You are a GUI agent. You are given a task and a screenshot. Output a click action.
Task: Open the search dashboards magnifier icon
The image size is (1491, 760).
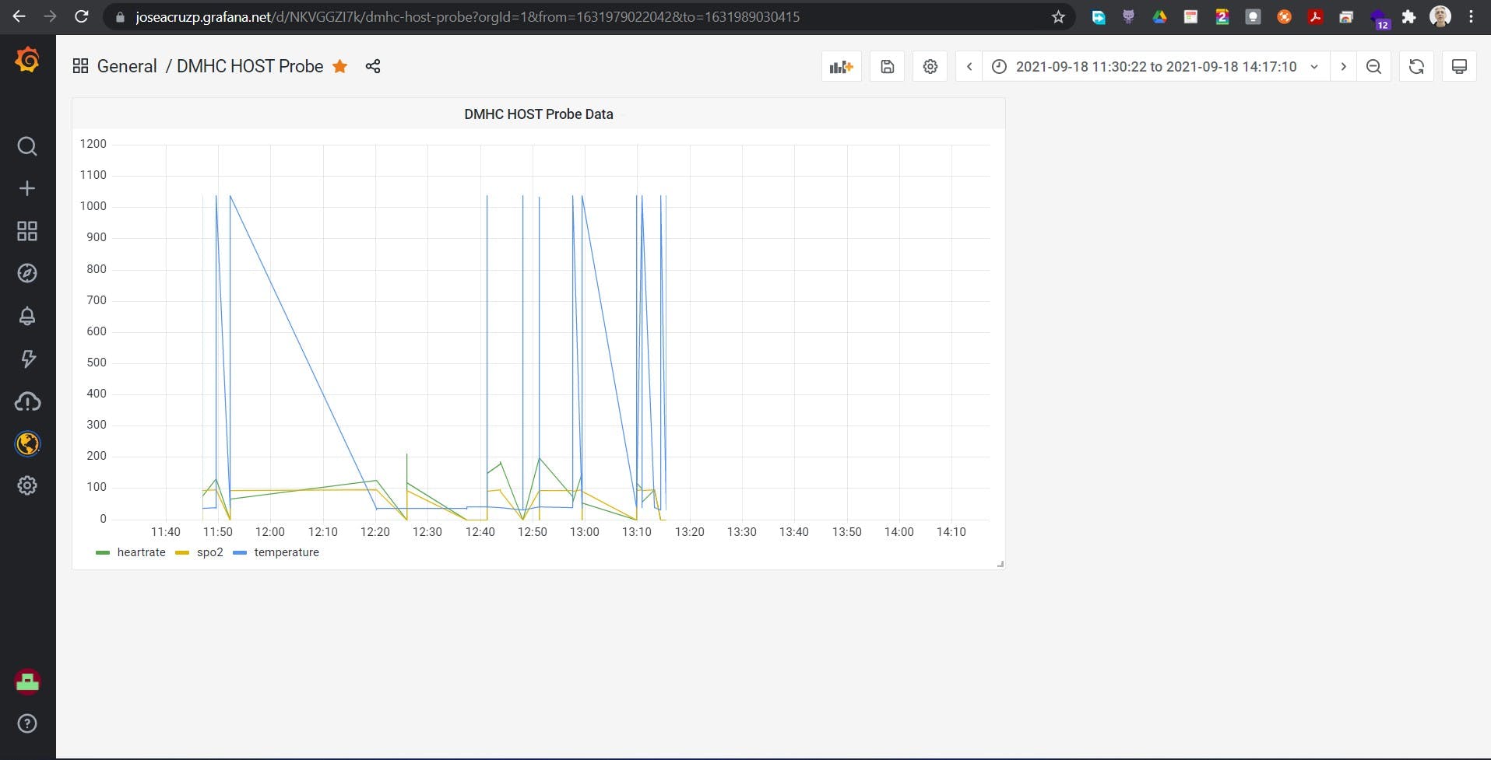[x=27, y=146]
